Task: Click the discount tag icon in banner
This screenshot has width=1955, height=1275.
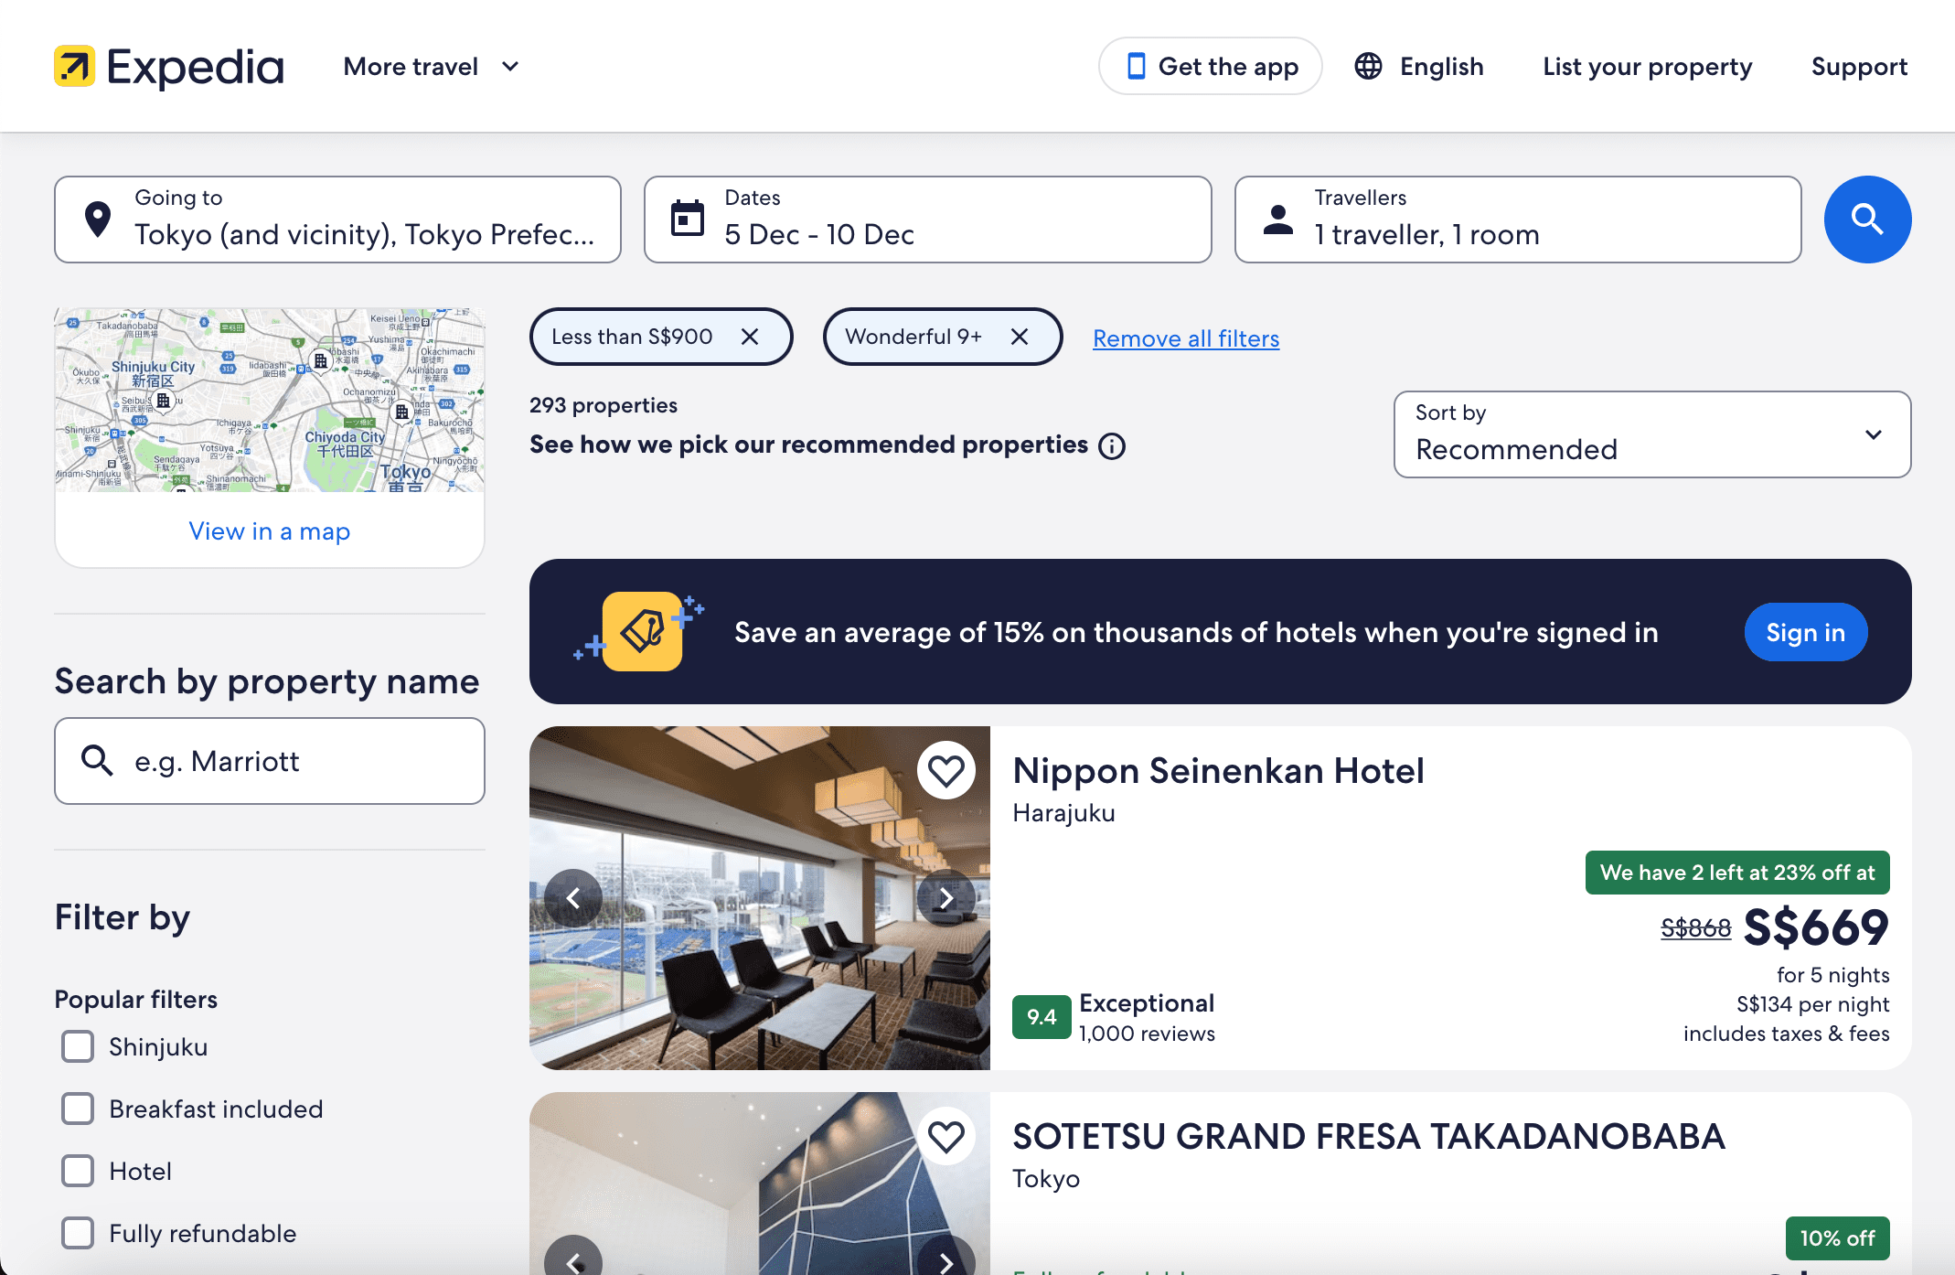Action: (x=642, y=631)
